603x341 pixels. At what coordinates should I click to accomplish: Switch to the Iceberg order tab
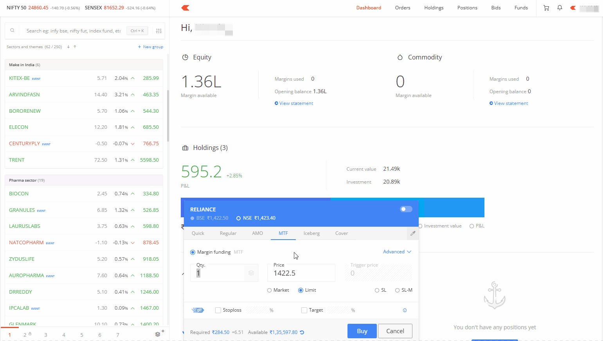pos(311,233)
